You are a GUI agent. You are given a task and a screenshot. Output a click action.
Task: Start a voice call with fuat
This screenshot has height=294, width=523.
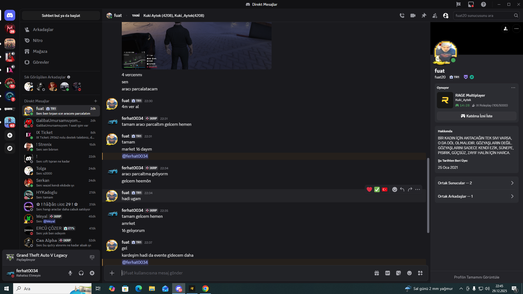point(402,16)
